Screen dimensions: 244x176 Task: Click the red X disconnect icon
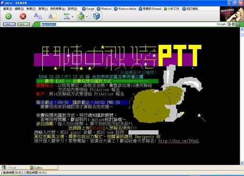tap(23, 16)
